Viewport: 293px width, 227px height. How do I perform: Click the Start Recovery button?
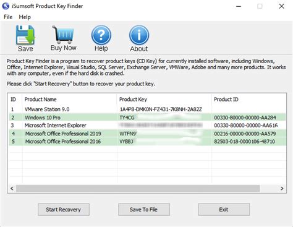64,210
